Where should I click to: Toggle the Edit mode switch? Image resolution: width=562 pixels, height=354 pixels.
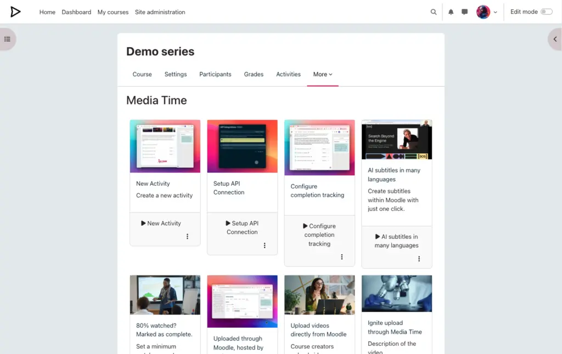coord(547,12)
